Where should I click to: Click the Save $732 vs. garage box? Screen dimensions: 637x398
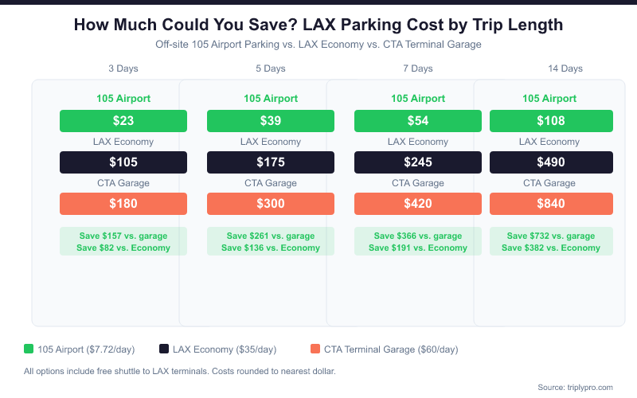tap(551, 241)
